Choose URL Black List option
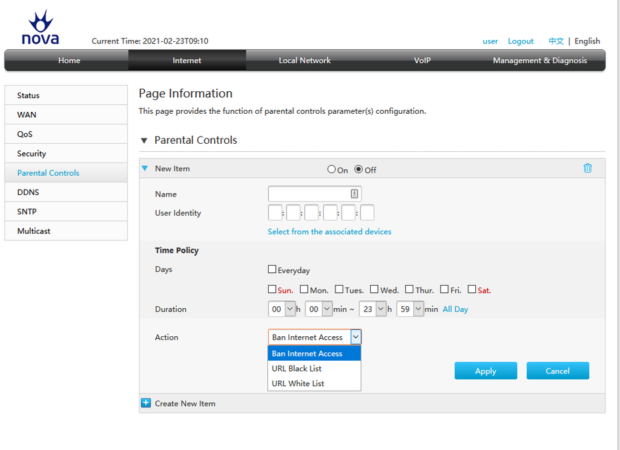620x450 pixels. 297,369
